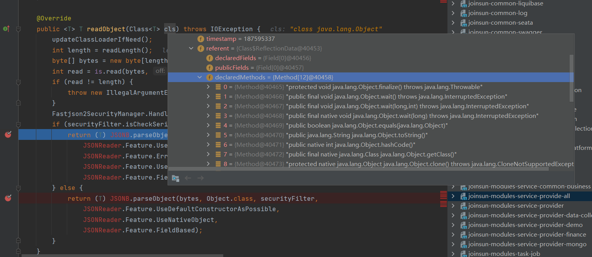Click the updateClassLoaderIfNeed() call

pos(102,40)
